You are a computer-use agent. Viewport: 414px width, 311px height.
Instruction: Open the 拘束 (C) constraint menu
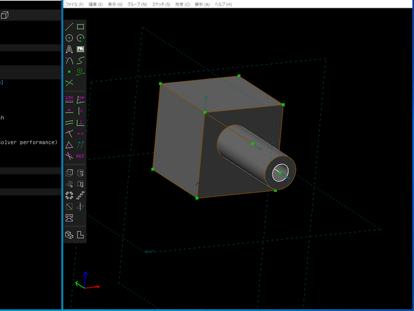point(182,4)
